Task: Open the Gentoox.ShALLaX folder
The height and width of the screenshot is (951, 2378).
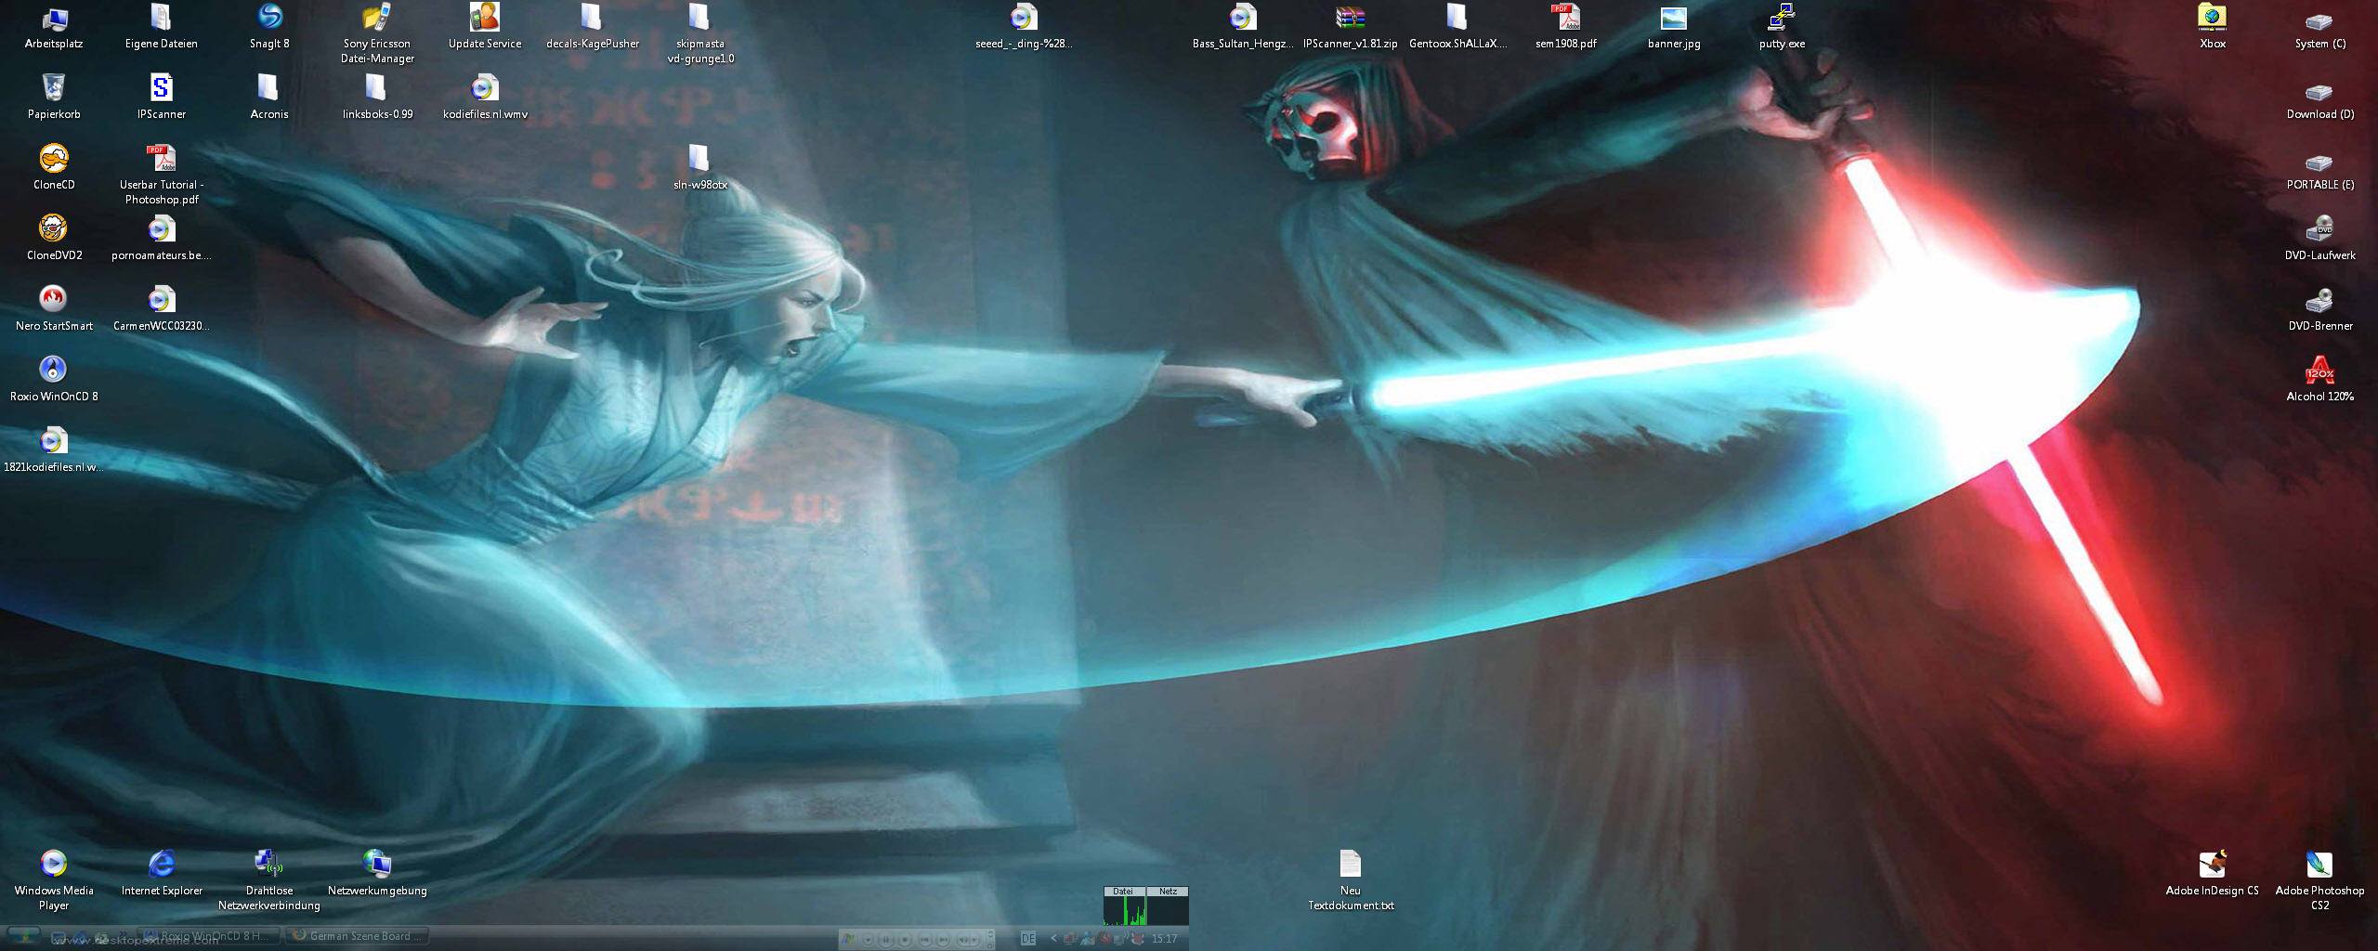Action: click(x=1458, y=27)
